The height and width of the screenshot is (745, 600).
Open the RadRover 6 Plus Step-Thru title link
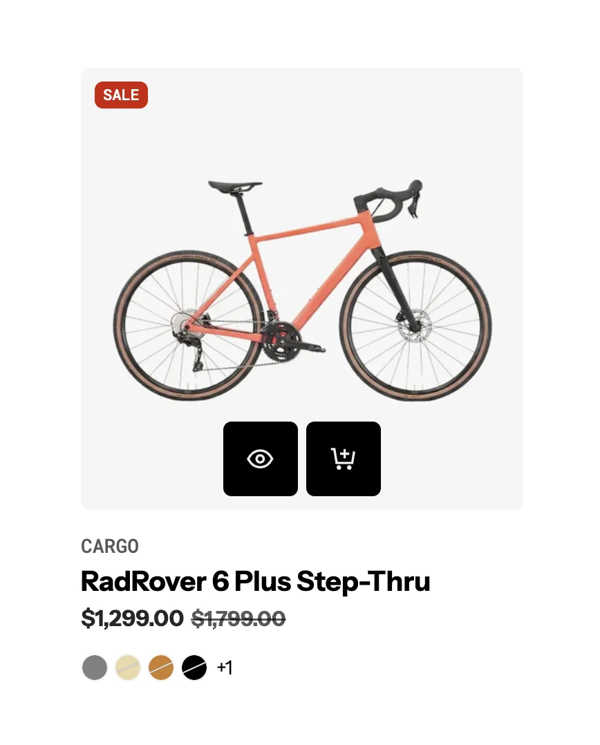(255, 581)
